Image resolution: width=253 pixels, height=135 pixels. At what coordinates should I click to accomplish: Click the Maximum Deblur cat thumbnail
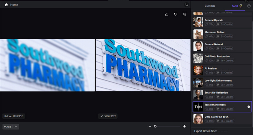198,34
